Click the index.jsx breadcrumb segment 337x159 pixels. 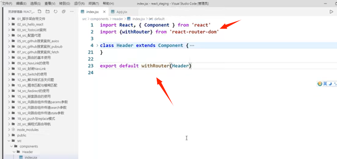139,19
